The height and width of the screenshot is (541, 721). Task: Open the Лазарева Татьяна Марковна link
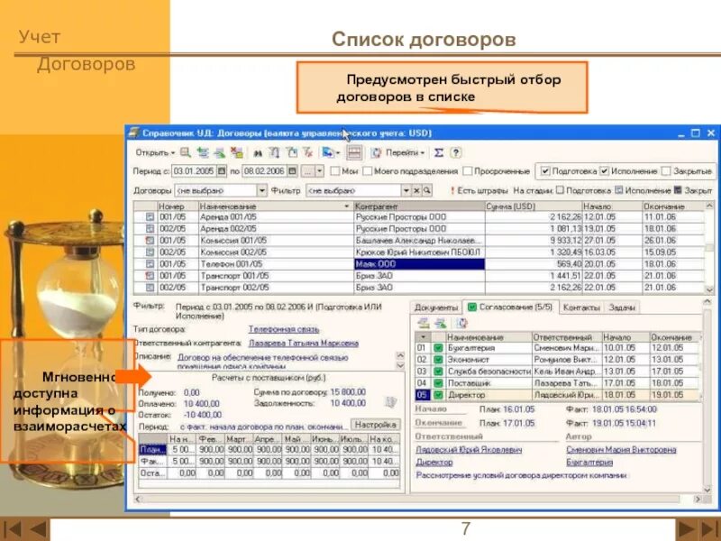(304, 344)
